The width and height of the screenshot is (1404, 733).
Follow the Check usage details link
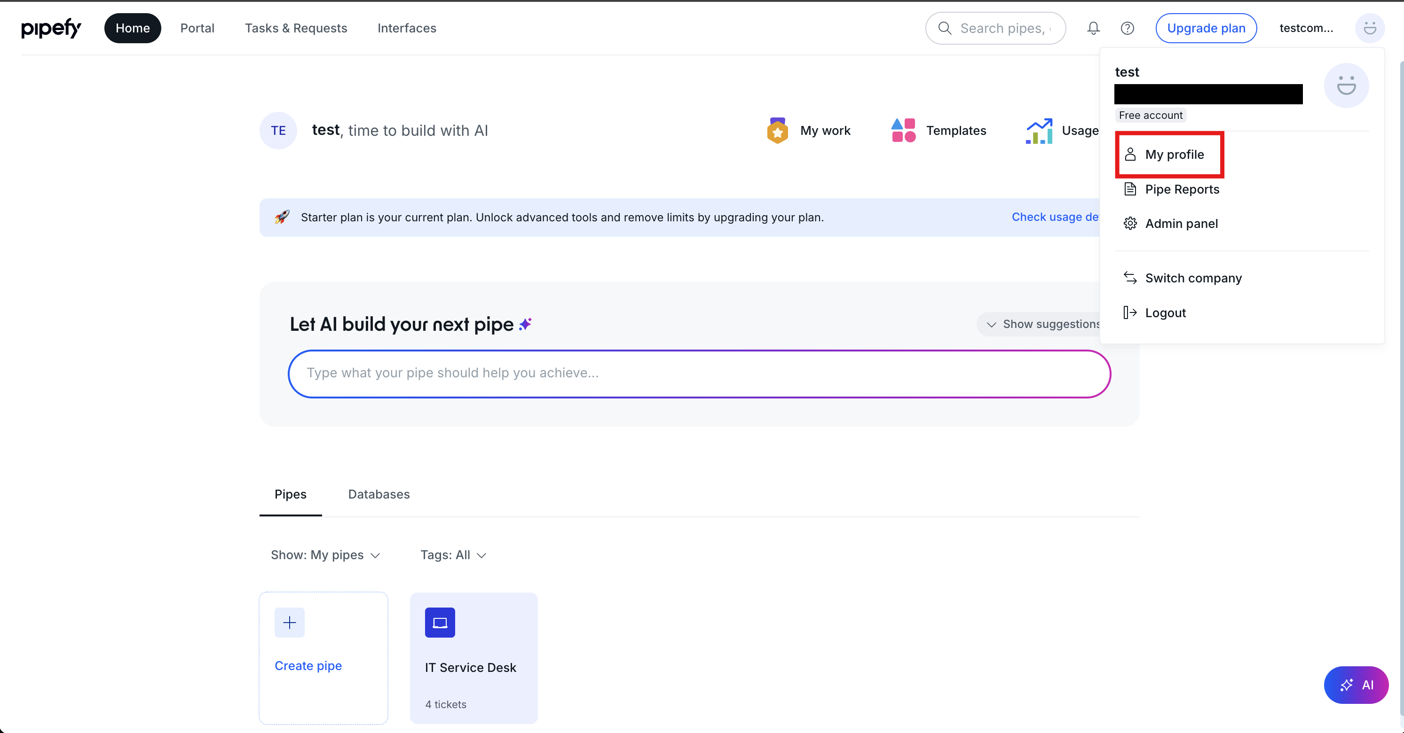[x=1055, y=217]
